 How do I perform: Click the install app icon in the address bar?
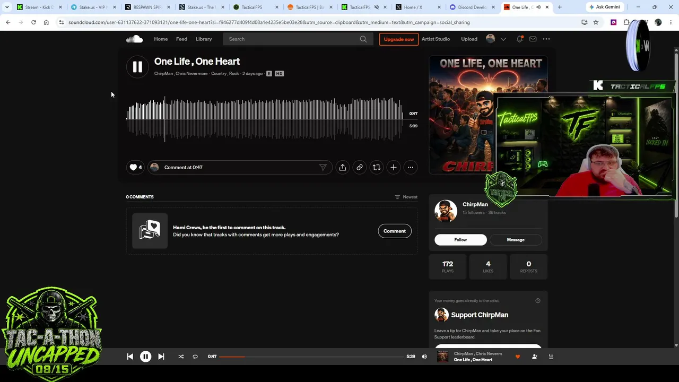pos(585,22)
